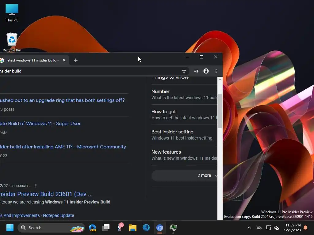
Task: Open the 'And Improvements' sitelink
Action: tap(20, 215)
